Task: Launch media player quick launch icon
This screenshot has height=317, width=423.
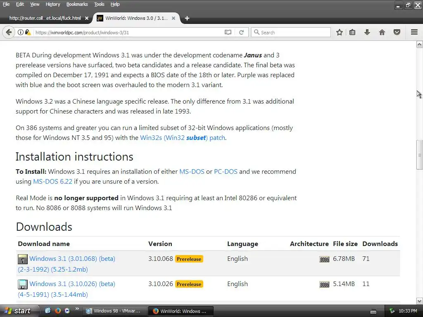Action: coord(67,311)
